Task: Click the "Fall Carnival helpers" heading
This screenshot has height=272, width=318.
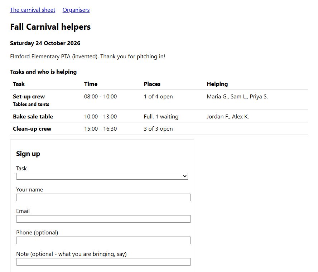Action: [50, 27]
